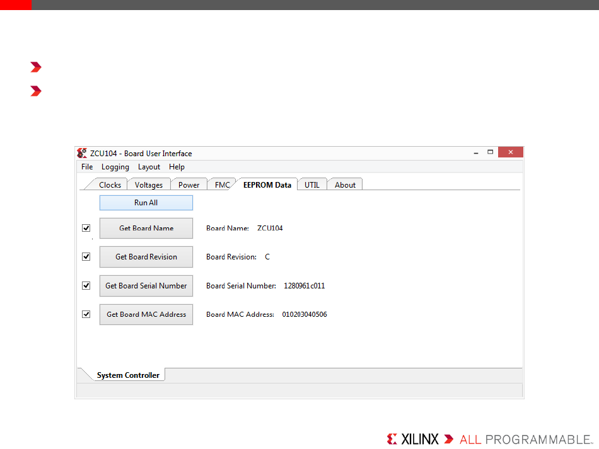This screenshot has height=449, width=599.
Task: Toggle the Get Board Revision checkbox
Action: 86,257
